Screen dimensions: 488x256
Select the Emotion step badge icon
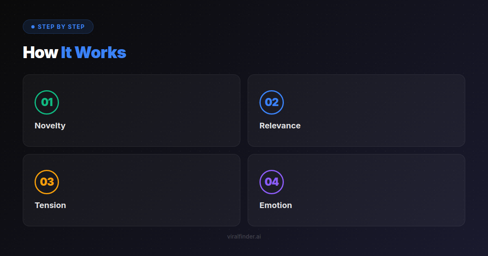pyautogui.click(x=272, y=182)
